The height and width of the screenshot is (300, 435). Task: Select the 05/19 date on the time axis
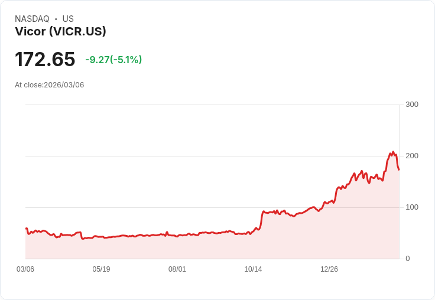click(101, 269)
